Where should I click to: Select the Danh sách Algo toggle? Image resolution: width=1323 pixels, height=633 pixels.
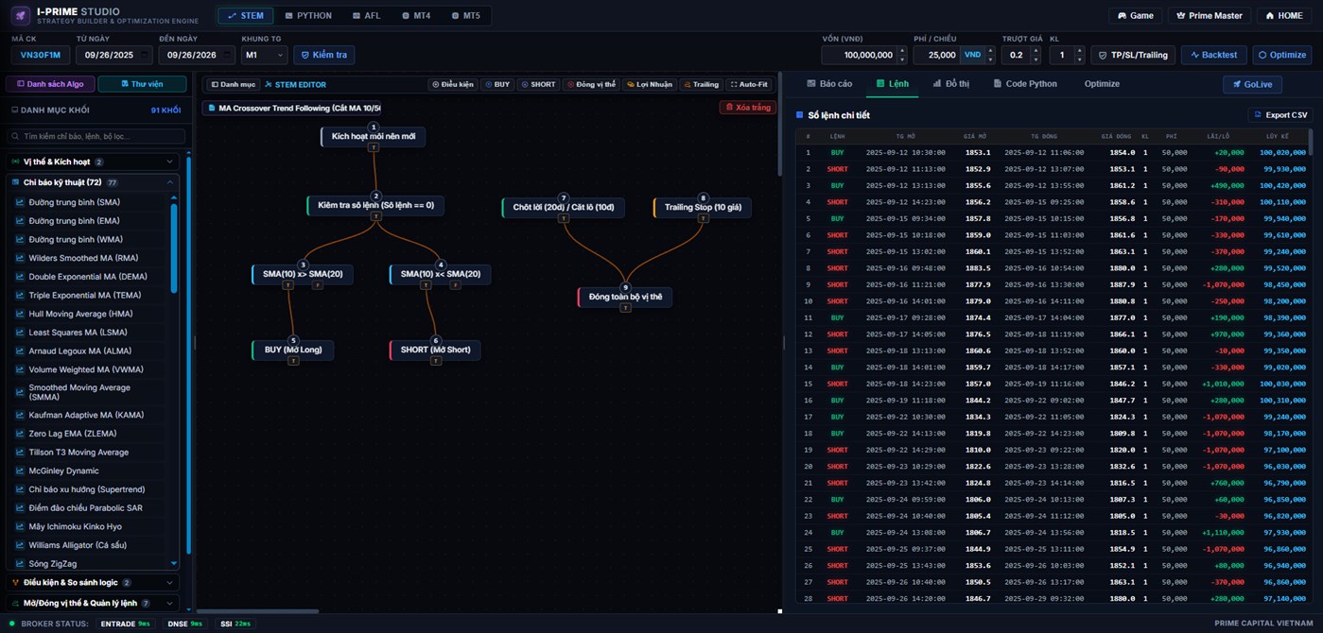coord(49,84)
